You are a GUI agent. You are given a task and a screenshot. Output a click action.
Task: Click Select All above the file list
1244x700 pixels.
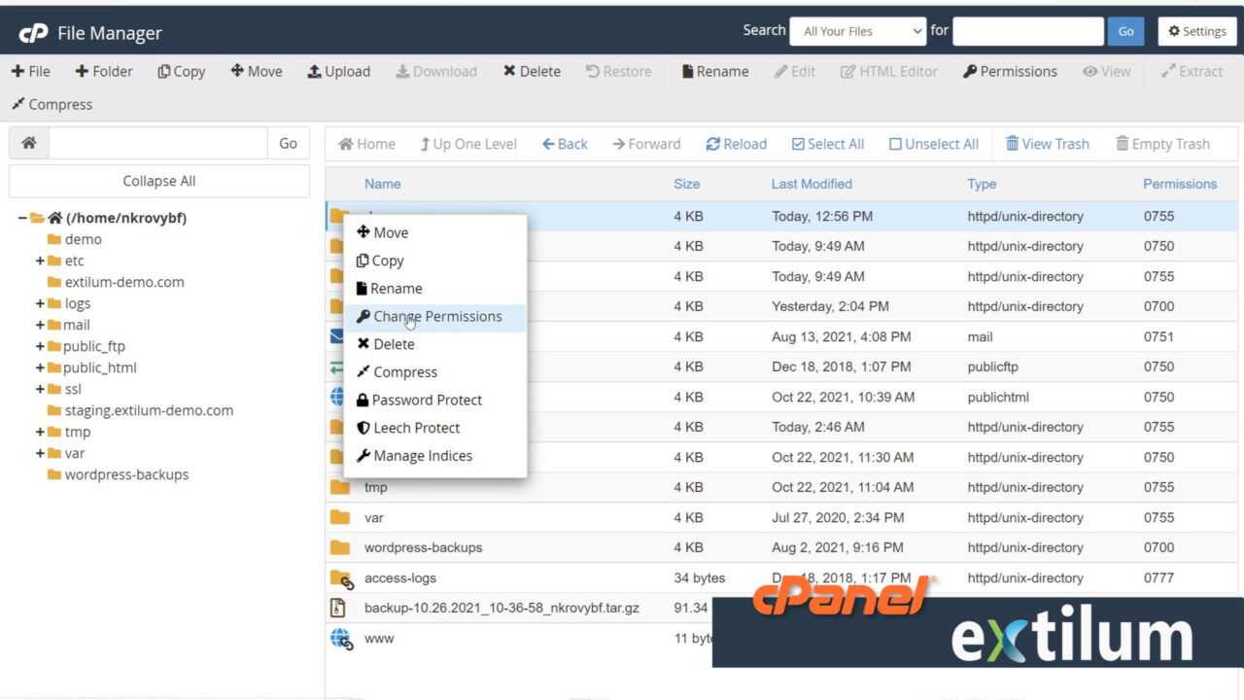click(x=827, y=143)
